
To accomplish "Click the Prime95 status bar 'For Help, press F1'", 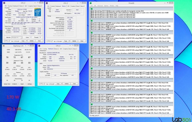I will (x=95, y=115).
